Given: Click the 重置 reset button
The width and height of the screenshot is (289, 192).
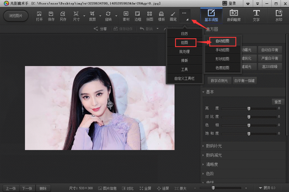Looking at the screenshot, I should click(x=278, y=102).
